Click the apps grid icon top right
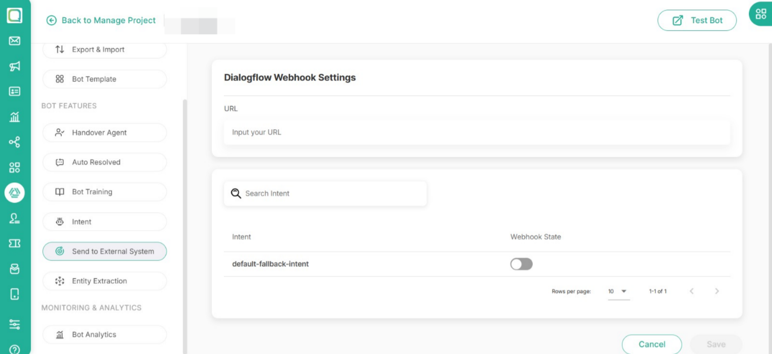Viewport: 772px width, 354px height. click(x=760, y=14)
